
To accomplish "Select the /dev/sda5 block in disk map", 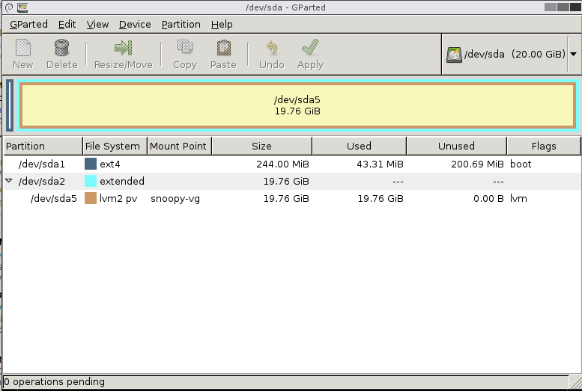I will coord(297,105).
